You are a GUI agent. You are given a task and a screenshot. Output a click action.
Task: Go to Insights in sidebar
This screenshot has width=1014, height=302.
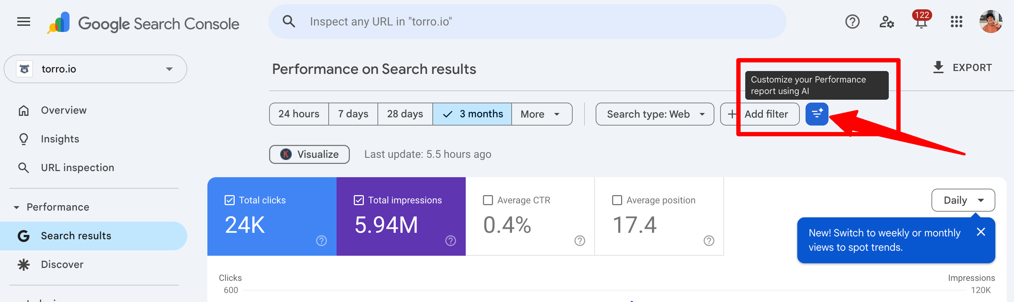(x=94, y=139)
